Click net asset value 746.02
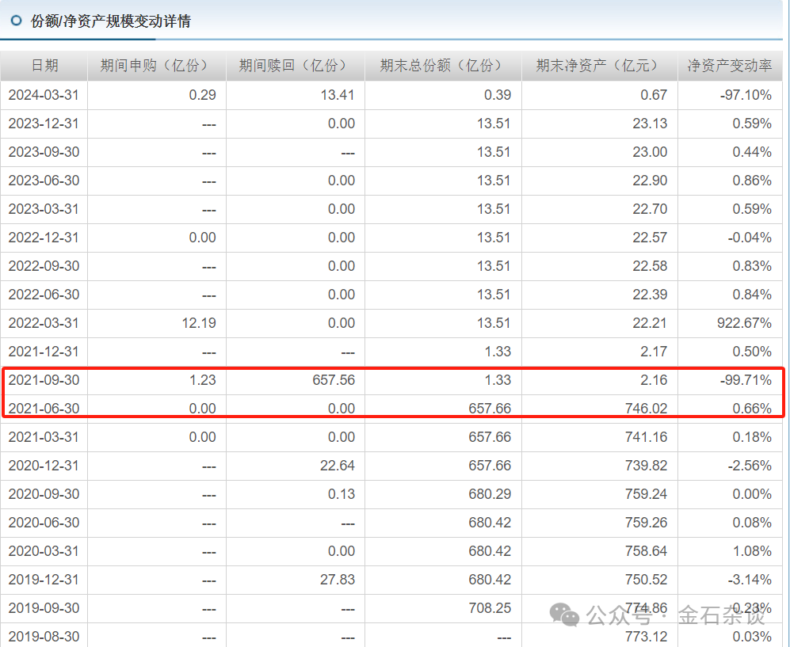This screenshot has height=647, width=790. (x=647, y=409)
